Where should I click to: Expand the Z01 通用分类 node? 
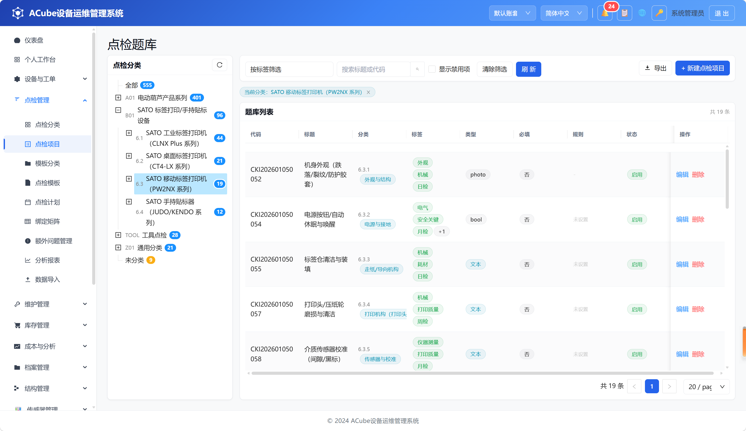(118, 247)
